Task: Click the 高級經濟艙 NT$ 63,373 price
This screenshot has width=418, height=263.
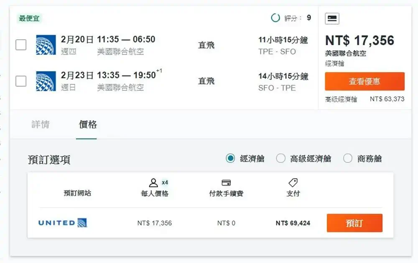Action: [x=387, y=99]
